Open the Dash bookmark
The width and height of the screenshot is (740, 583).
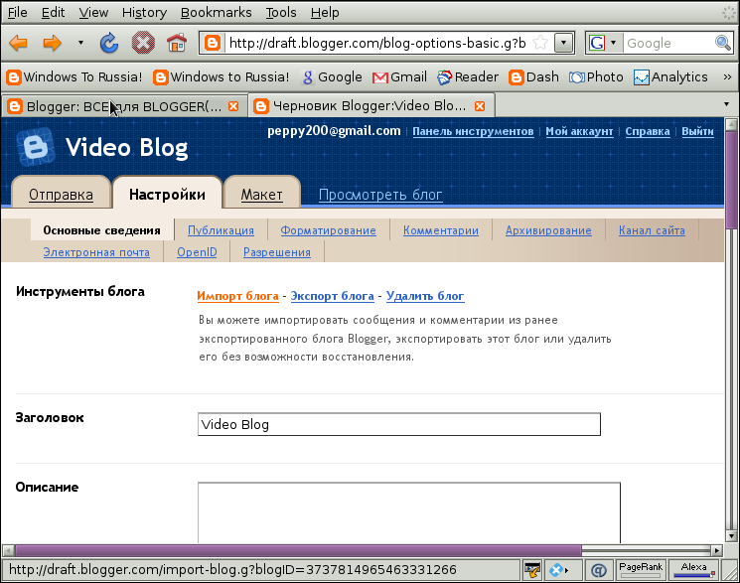pos(533,76)
